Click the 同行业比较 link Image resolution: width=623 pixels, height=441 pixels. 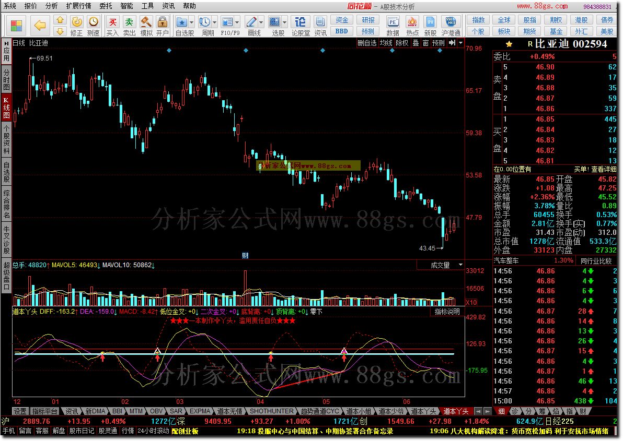tap(596, 261)
